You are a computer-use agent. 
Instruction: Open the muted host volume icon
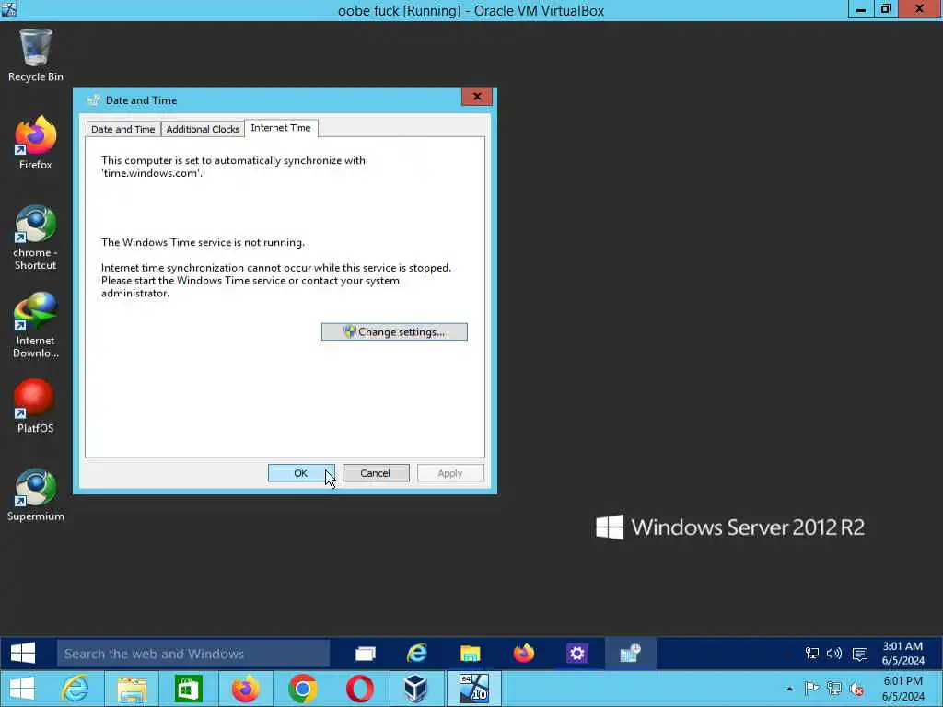856,689
